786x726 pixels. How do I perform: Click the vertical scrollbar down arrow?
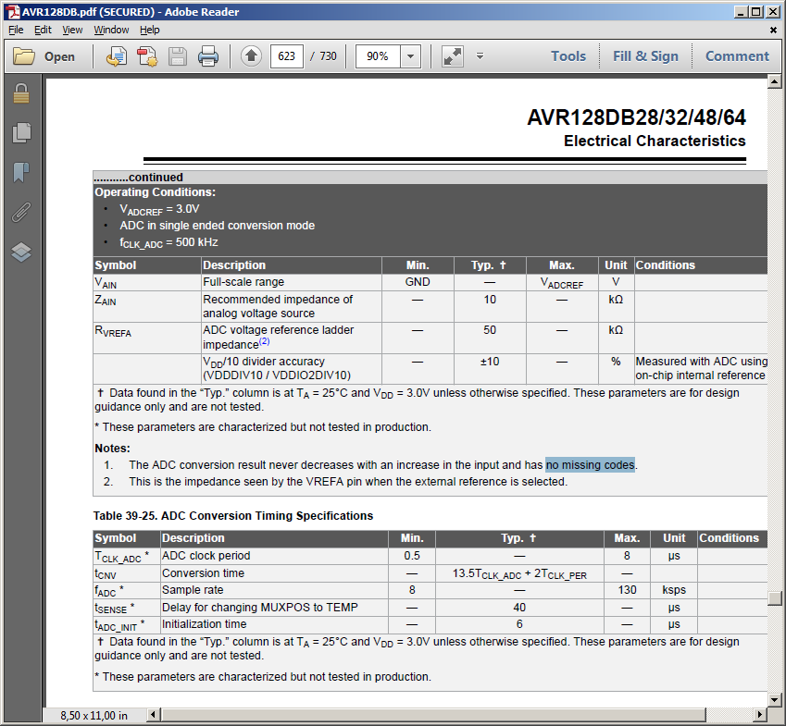[775, 699]
